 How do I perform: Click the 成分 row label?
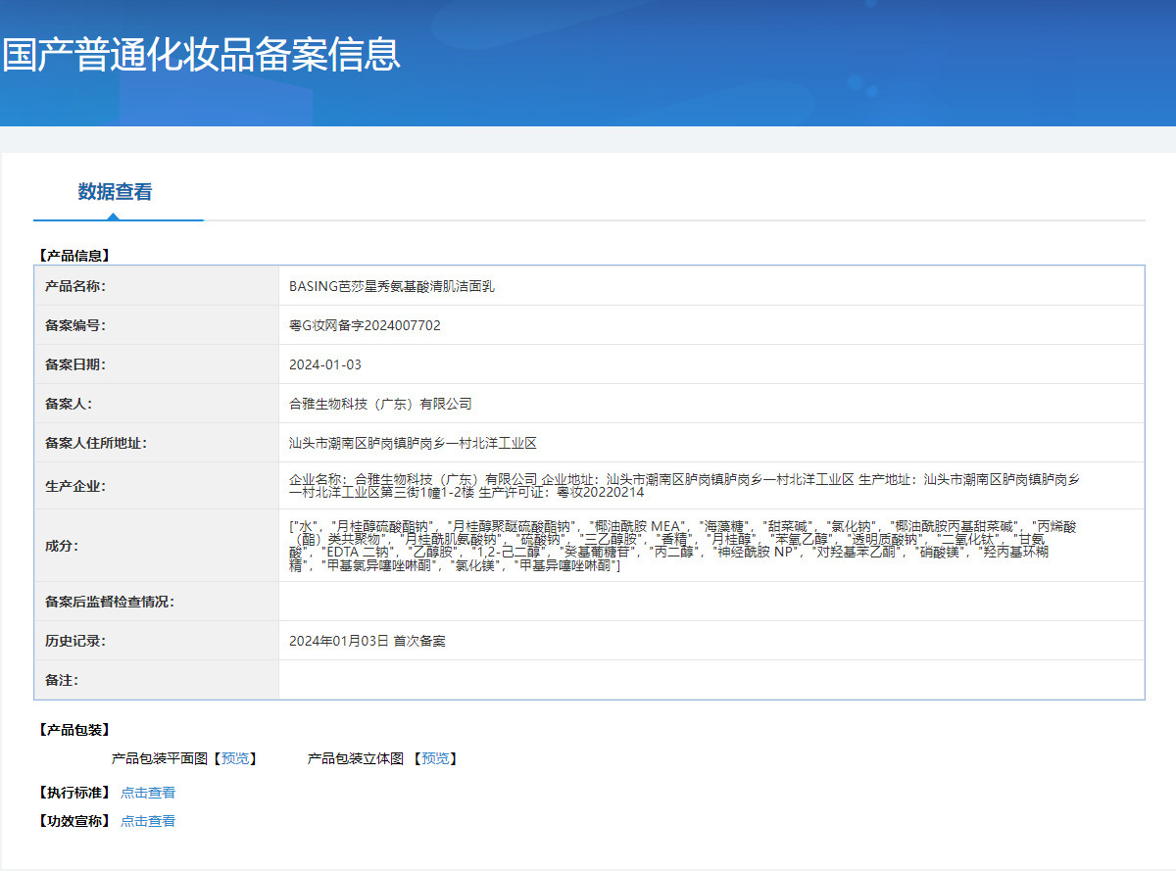click(x=61, y=546)
